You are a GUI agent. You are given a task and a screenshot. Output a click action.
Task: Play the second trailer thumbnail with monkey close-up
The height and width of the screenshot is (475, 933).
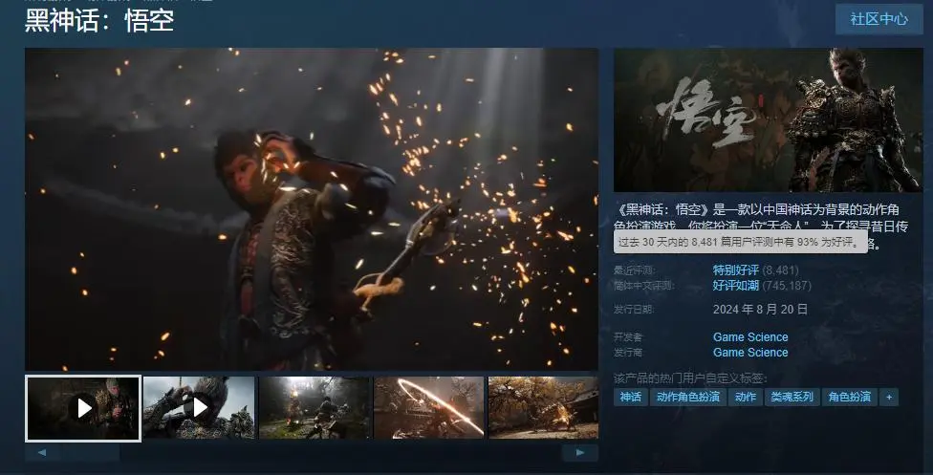[199, 408]
